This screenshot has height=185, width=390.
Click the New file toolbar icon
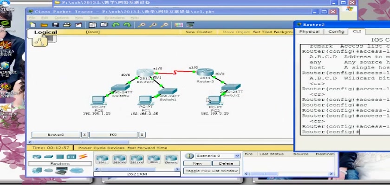[x=33, y=25]
